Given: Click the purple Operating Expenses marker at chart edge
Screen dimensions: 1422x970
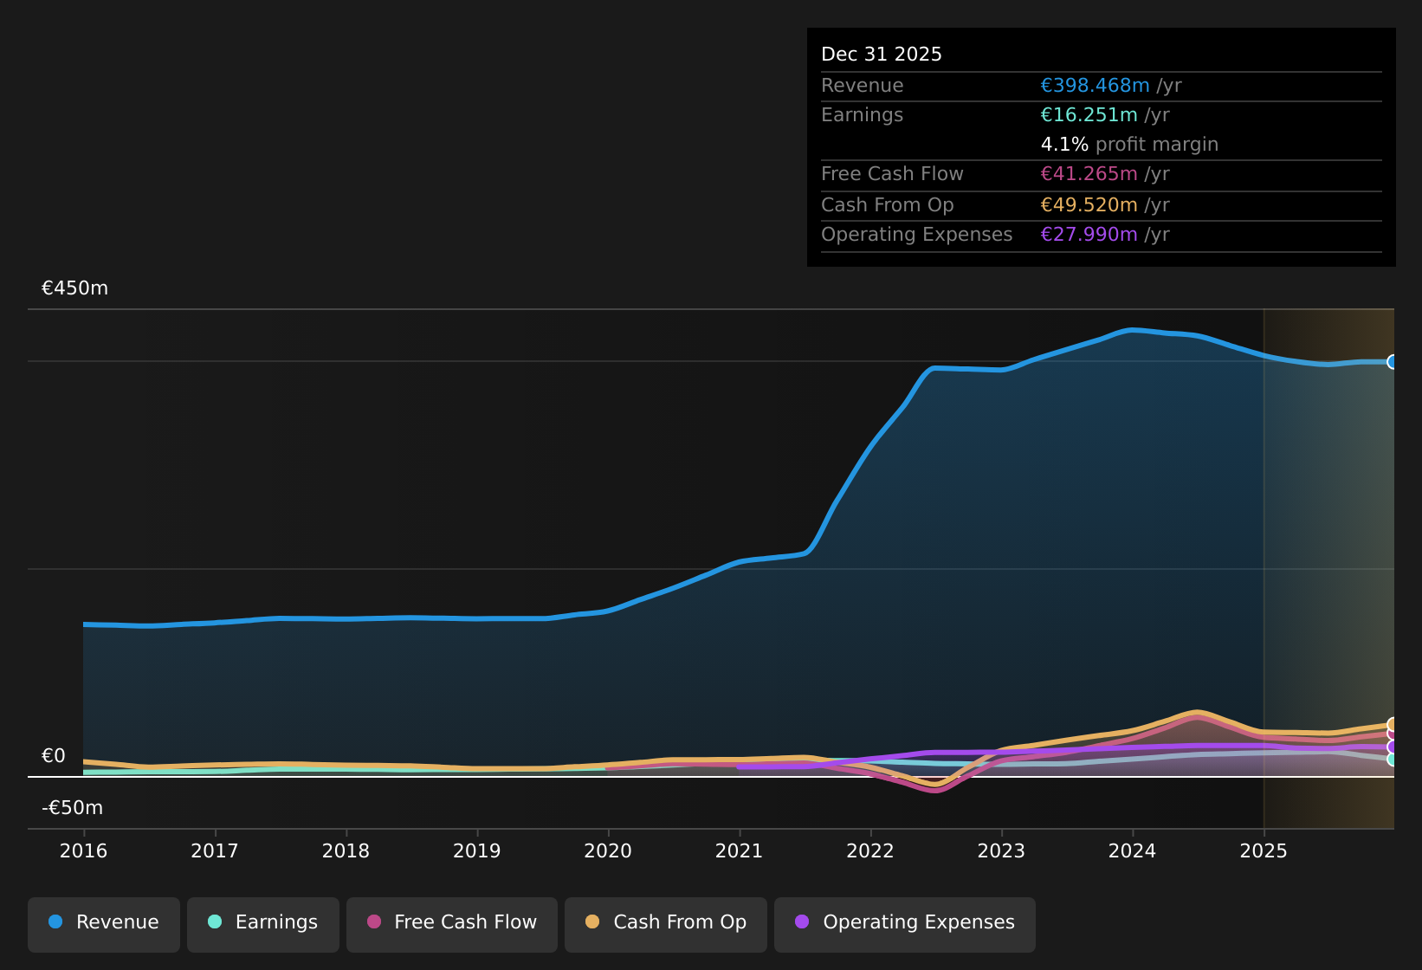Looking at the screenshot, I should 1391,746.
